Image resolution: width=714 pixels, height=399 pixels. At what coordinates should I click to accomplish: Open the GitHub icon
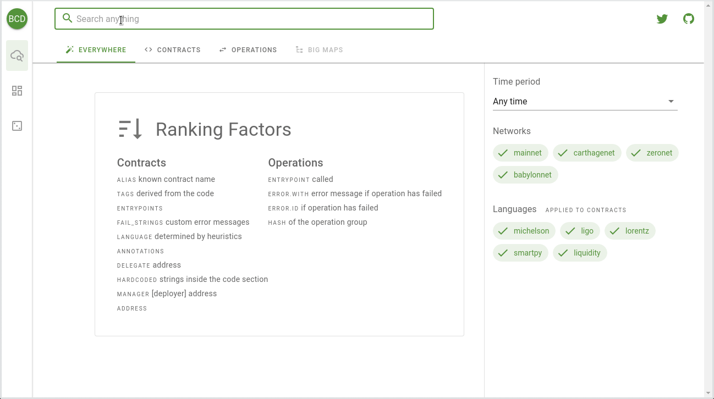[x=689, y=19]
